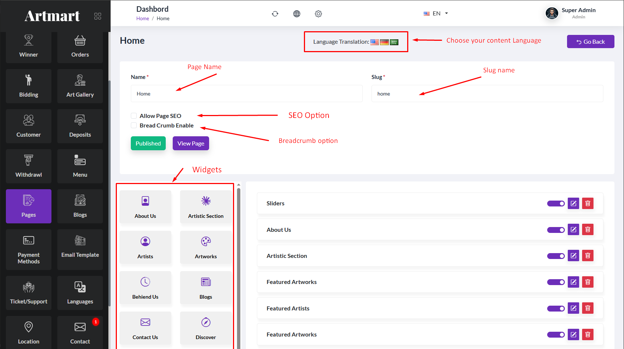Delete the About Us section
Screen dimensions: 624x349
click(x=588, y=230)
